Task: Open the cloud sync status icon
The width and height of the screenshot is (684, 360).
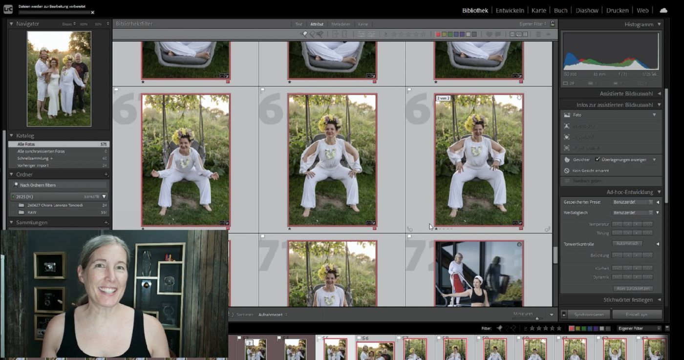Action: pyautogui.click(x=663, y=10)
